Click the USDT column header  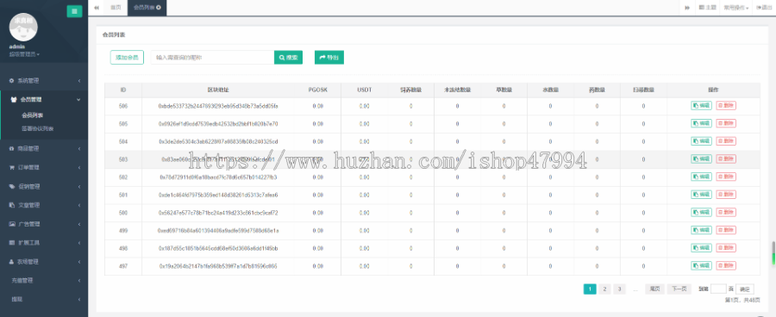tap(364, 90)
